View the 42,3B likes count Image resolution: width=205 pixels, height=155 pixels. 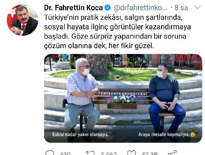coord(150,153)
